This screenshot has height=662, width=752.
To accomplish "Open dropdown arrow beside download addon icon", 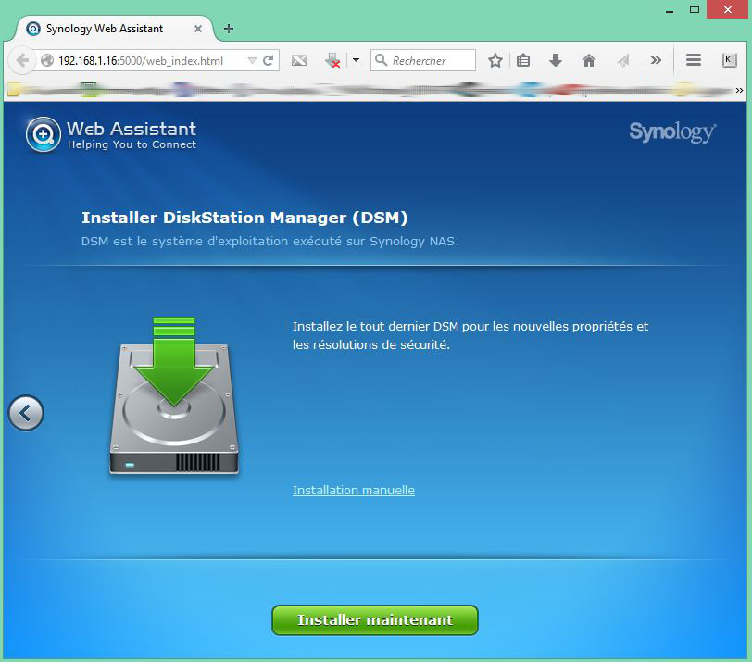I will point(356,60).
